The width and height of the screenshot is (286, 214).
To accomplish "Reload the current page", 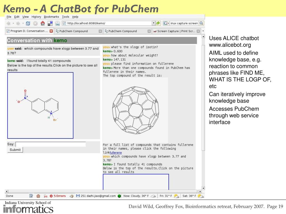I will click(28, 23).
